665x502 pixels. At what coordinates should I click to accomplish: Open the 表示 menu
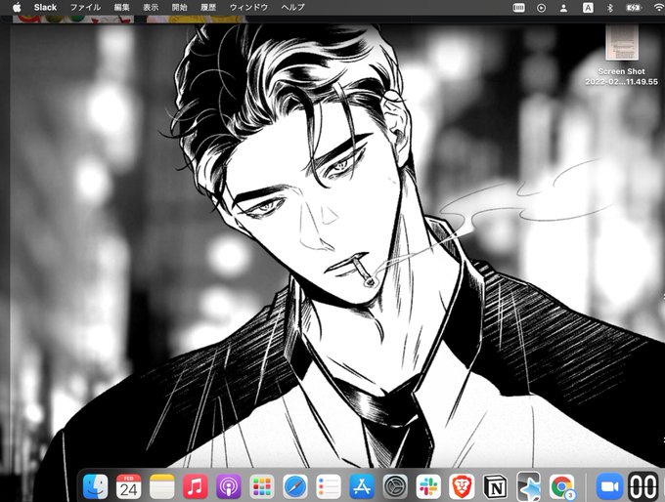point(151,7)
